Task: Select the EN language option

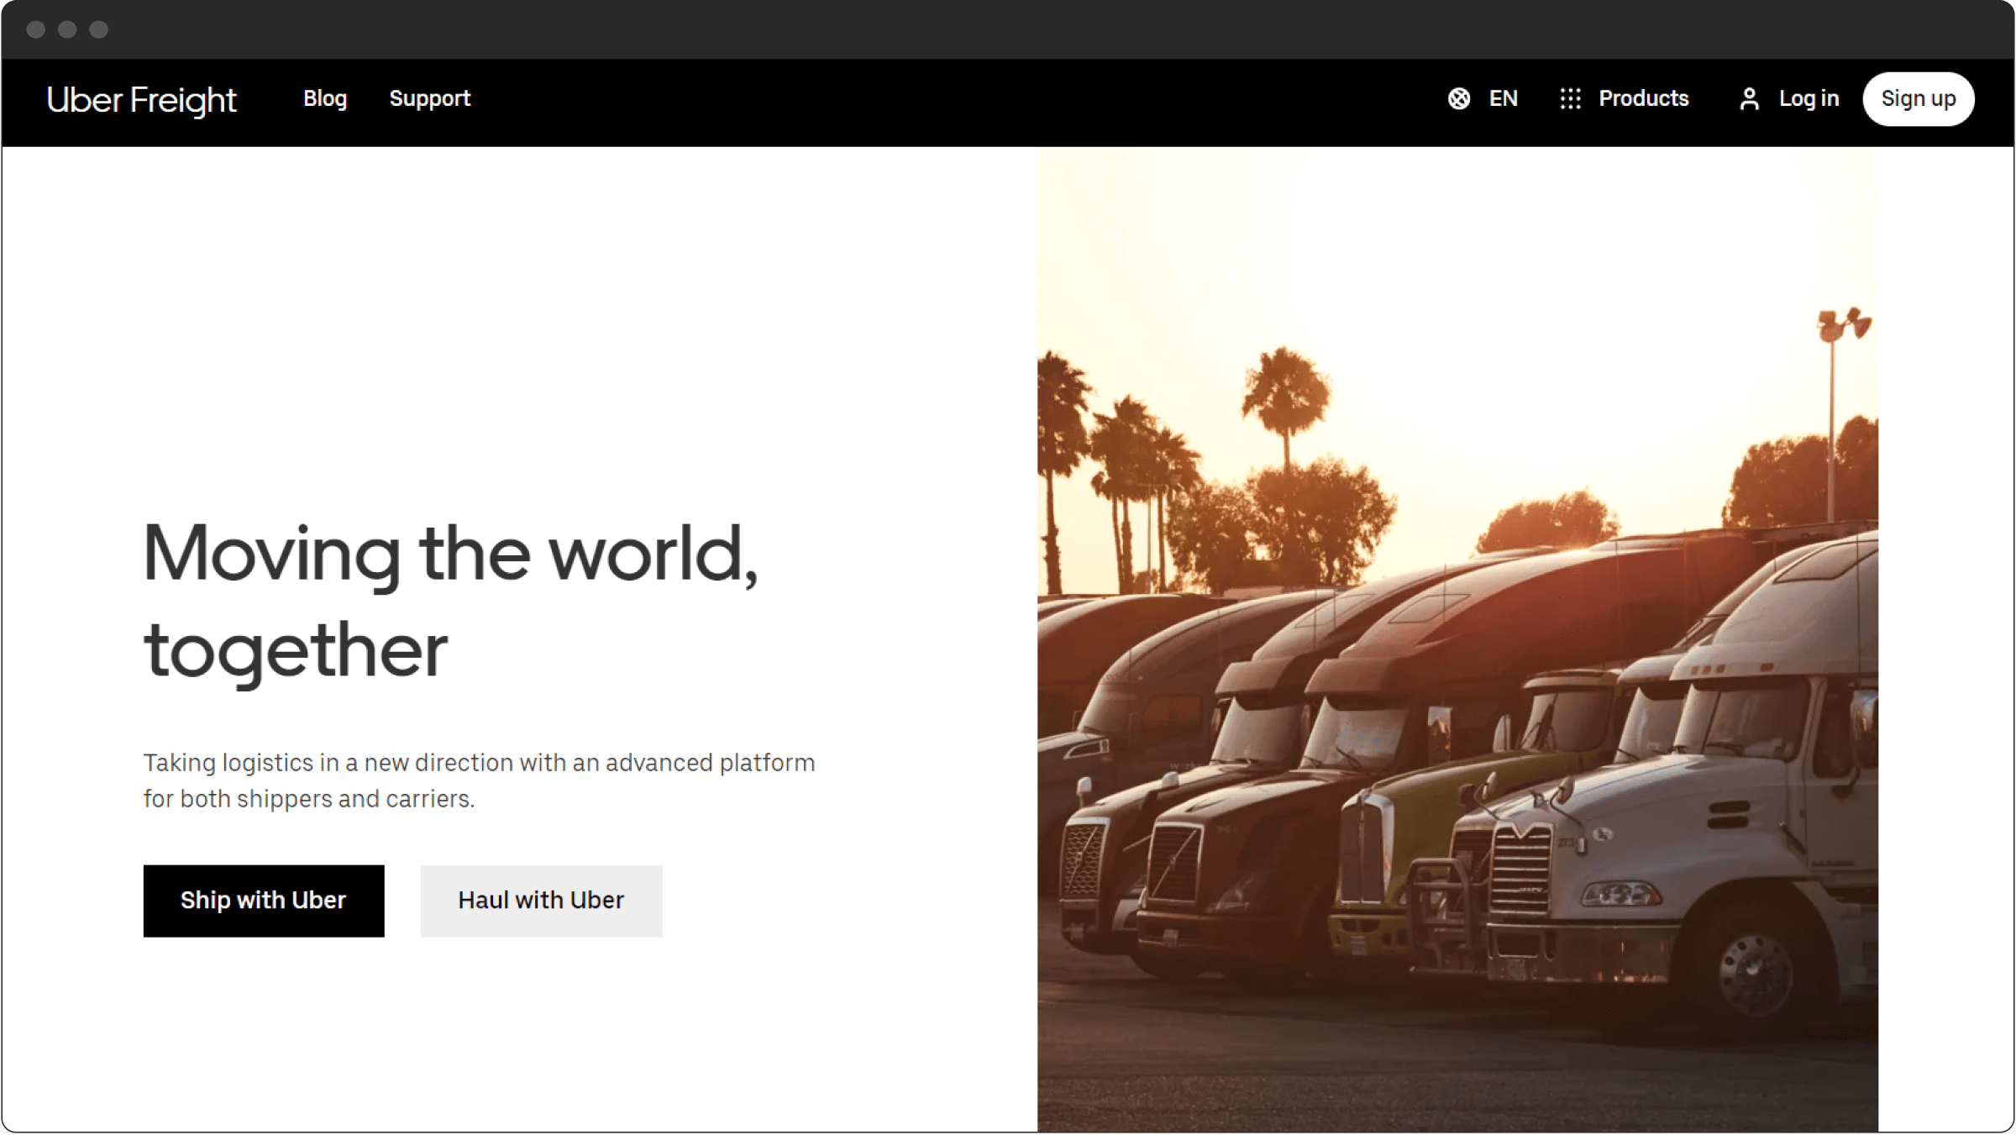Action: [x=1503, y=99]
